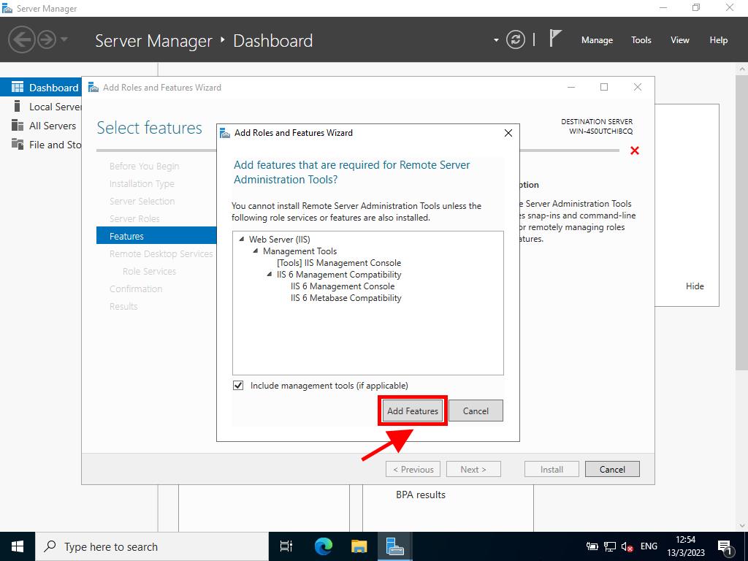Close the Select features wizard window

pos(637,87)
